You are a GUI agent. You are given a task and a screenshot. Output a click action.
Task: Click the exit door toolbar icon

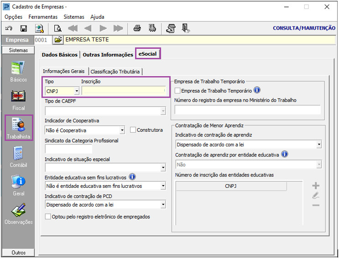(x=186, y=28)
